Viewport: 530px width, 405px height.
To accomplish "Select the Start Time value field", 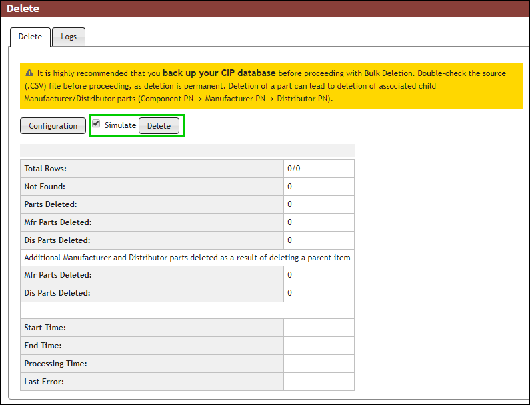I will coord(319,328).
